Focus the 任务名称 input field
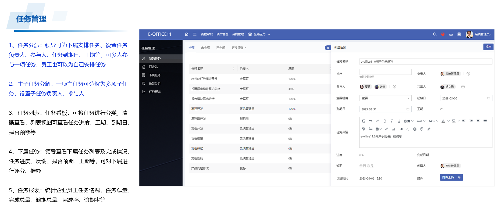 tap(426, 62)
